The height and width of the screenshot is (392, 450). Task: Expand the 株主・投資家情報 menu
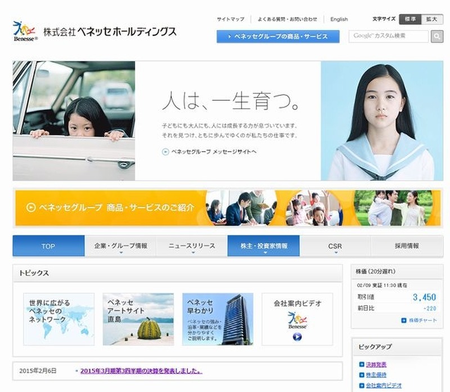pos(264,246)
